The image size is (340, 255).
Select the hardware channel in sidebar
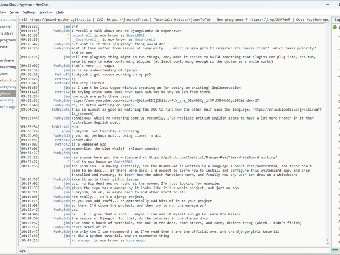(7, 60)
